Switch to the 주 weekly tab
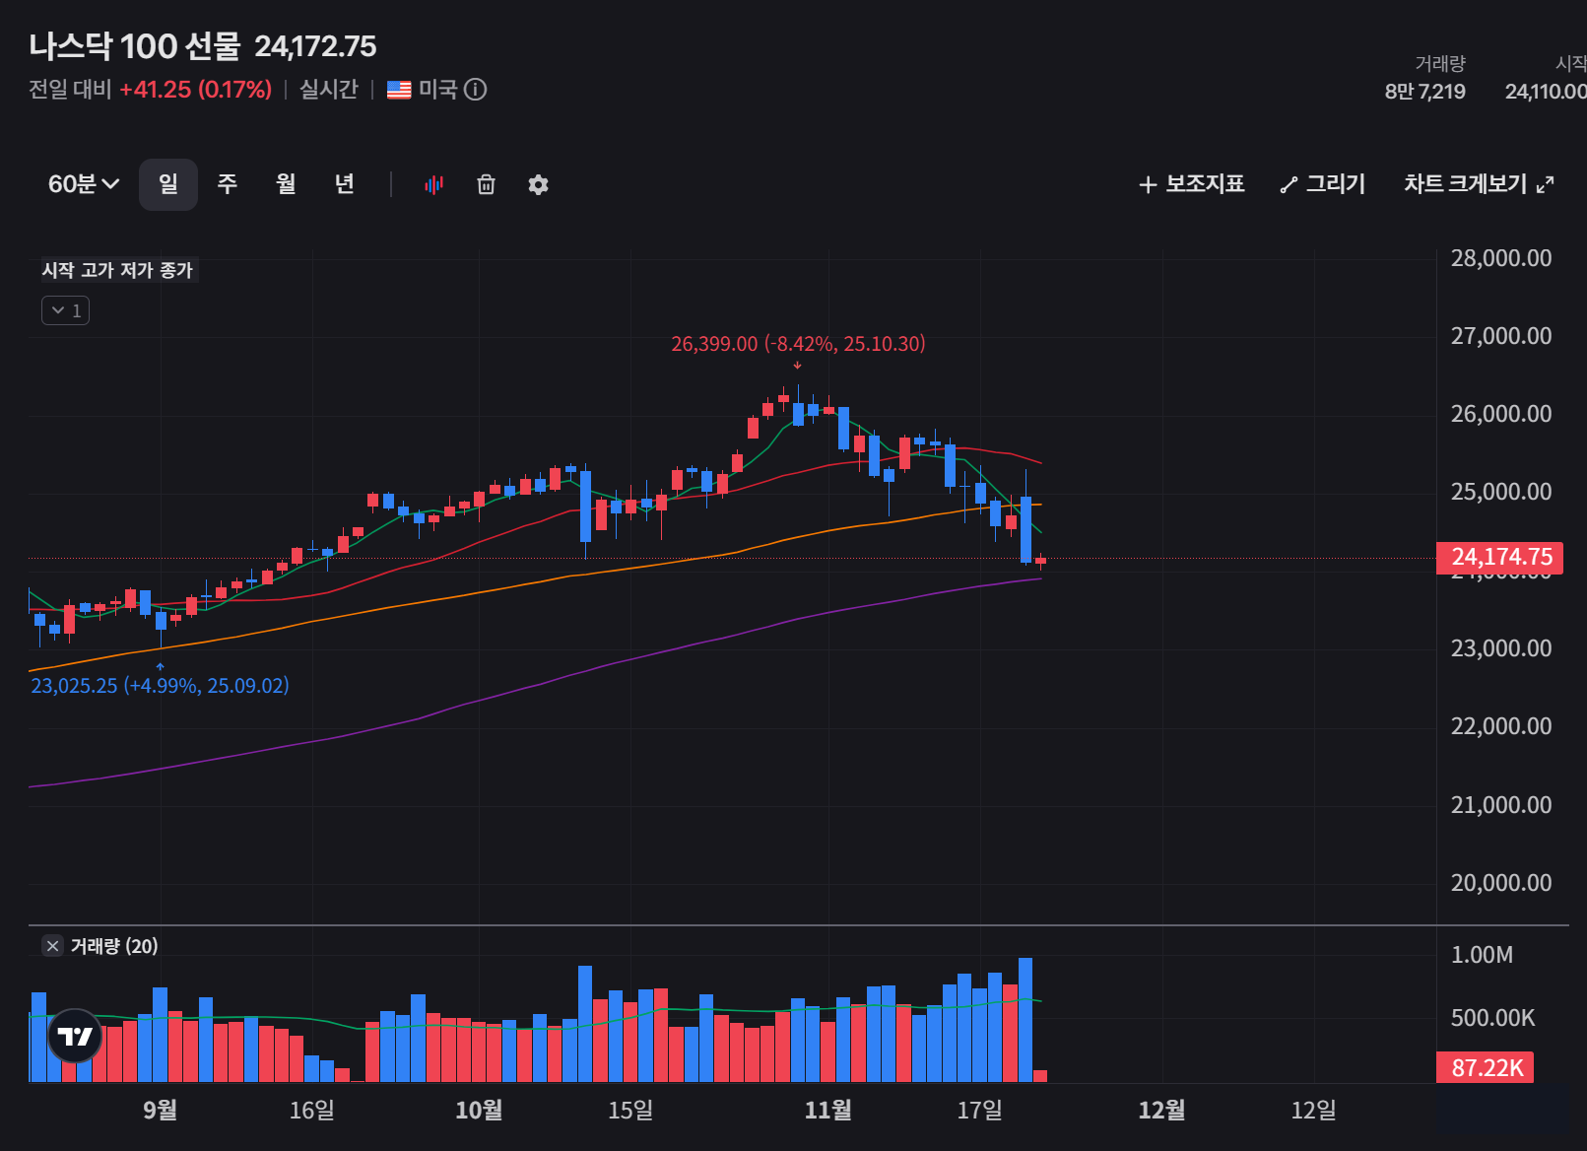The width and height of the screenshot is (1587, 1151). [x=228, y=184]
